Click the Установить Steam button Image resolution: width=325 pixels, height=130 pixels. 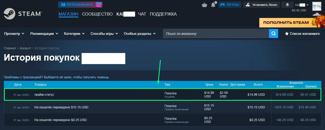[262, 5]
